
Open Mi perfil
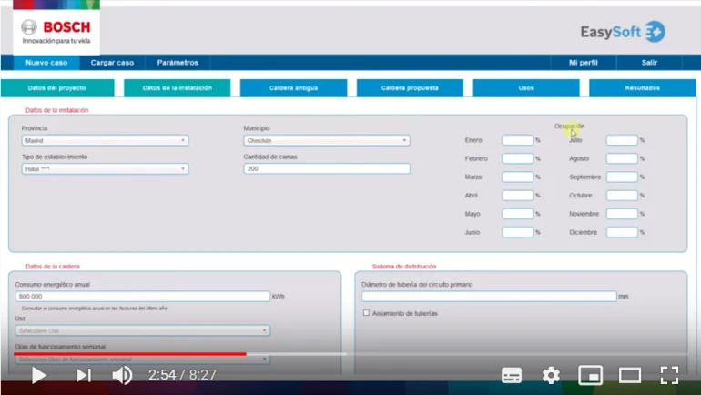click(583, 63)
